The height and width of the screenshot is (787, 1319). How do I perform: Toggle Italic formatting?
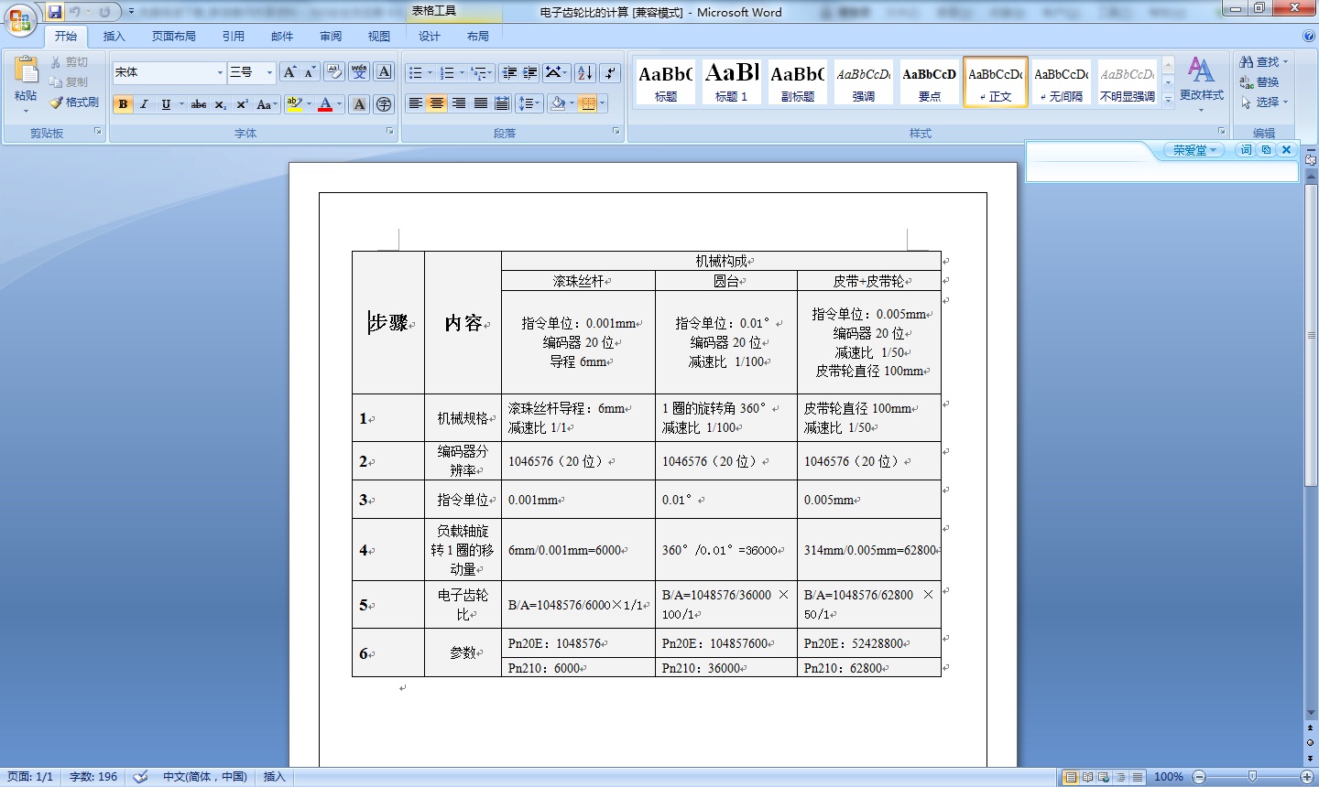[144, 104]
